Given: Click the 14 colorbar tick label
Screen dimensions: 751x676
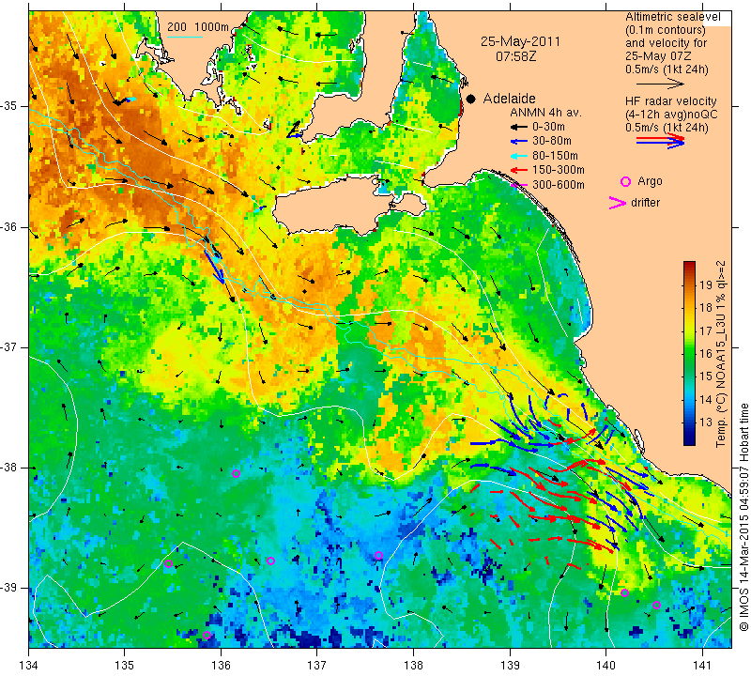Looking at the screenshot, I should [x=706, y=400].
